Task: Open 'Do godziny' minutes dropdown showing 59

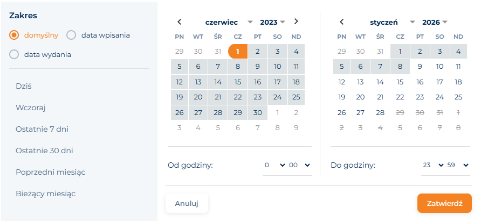Action: [x=458, y=165]
